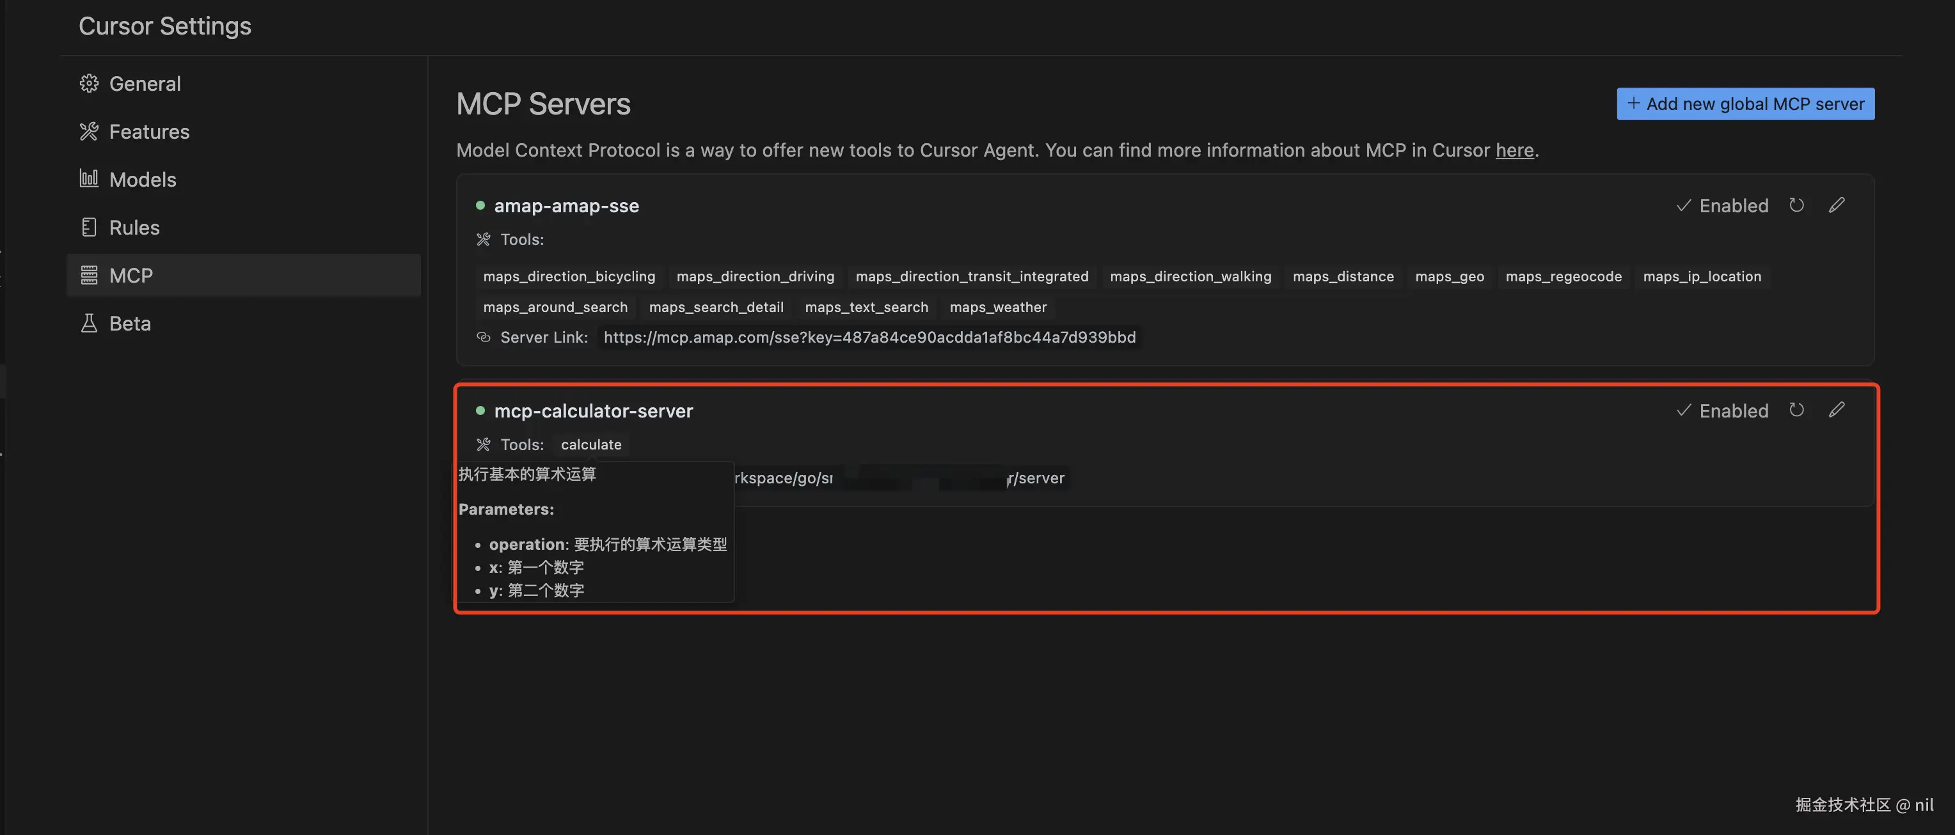The width and height of the screenshot is (1955, 835).
Task: Click the maps_ip_location tool tag
Action: pos(1702,277)
